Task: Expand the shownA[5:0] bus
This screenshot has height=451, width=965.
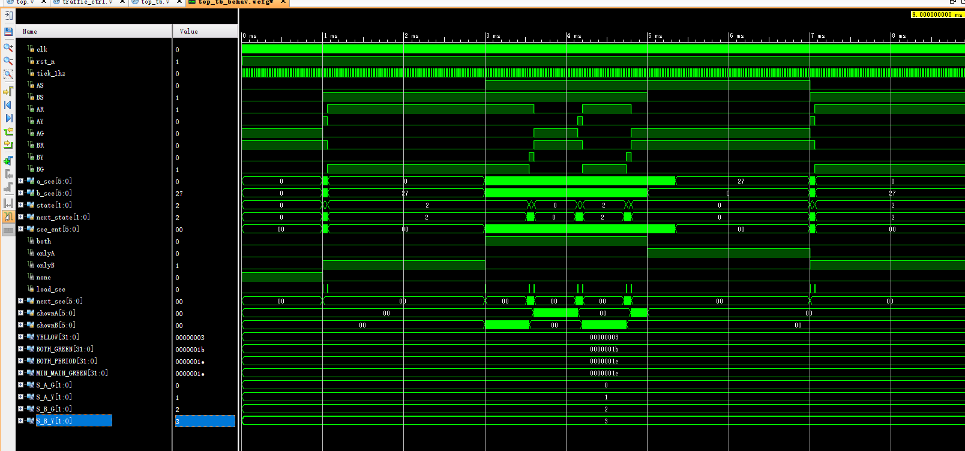Action: [x=21, y=312]
